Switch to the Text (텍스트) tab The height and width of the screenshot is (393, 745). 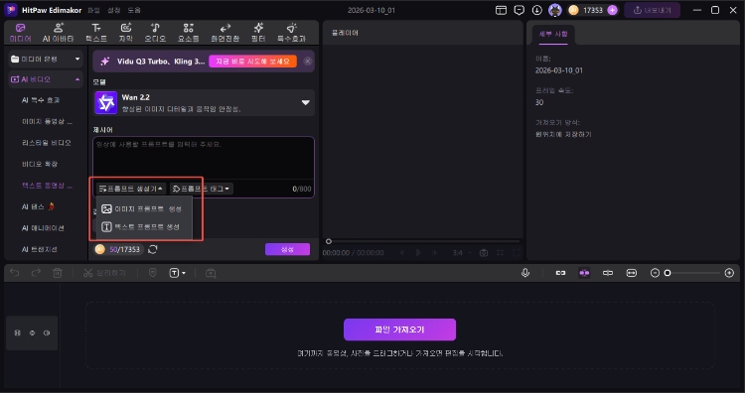pyautogui.click(x=96, y=33)
